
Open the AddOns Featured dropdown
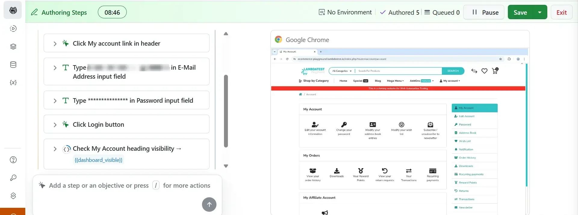pos(422,81)
